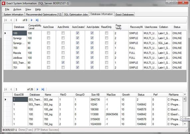
Task: Open the Action menu
Action: [17, 9]
